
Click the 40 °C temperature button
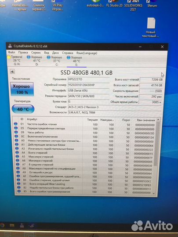tap(23, 109)
